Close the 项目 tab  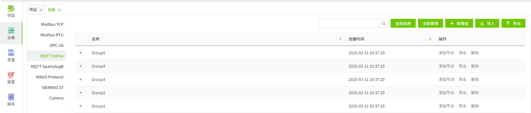click(41, 10)
